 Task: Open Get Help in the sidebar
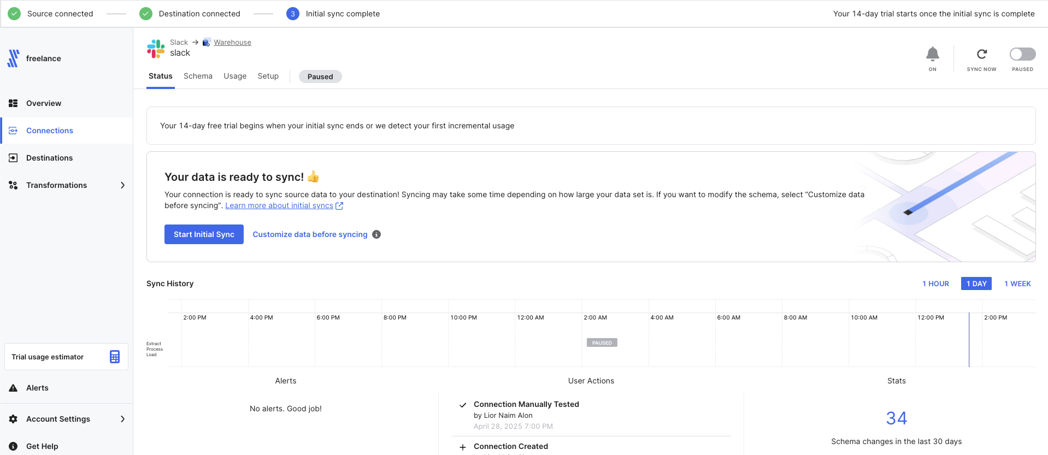[42, 446]
